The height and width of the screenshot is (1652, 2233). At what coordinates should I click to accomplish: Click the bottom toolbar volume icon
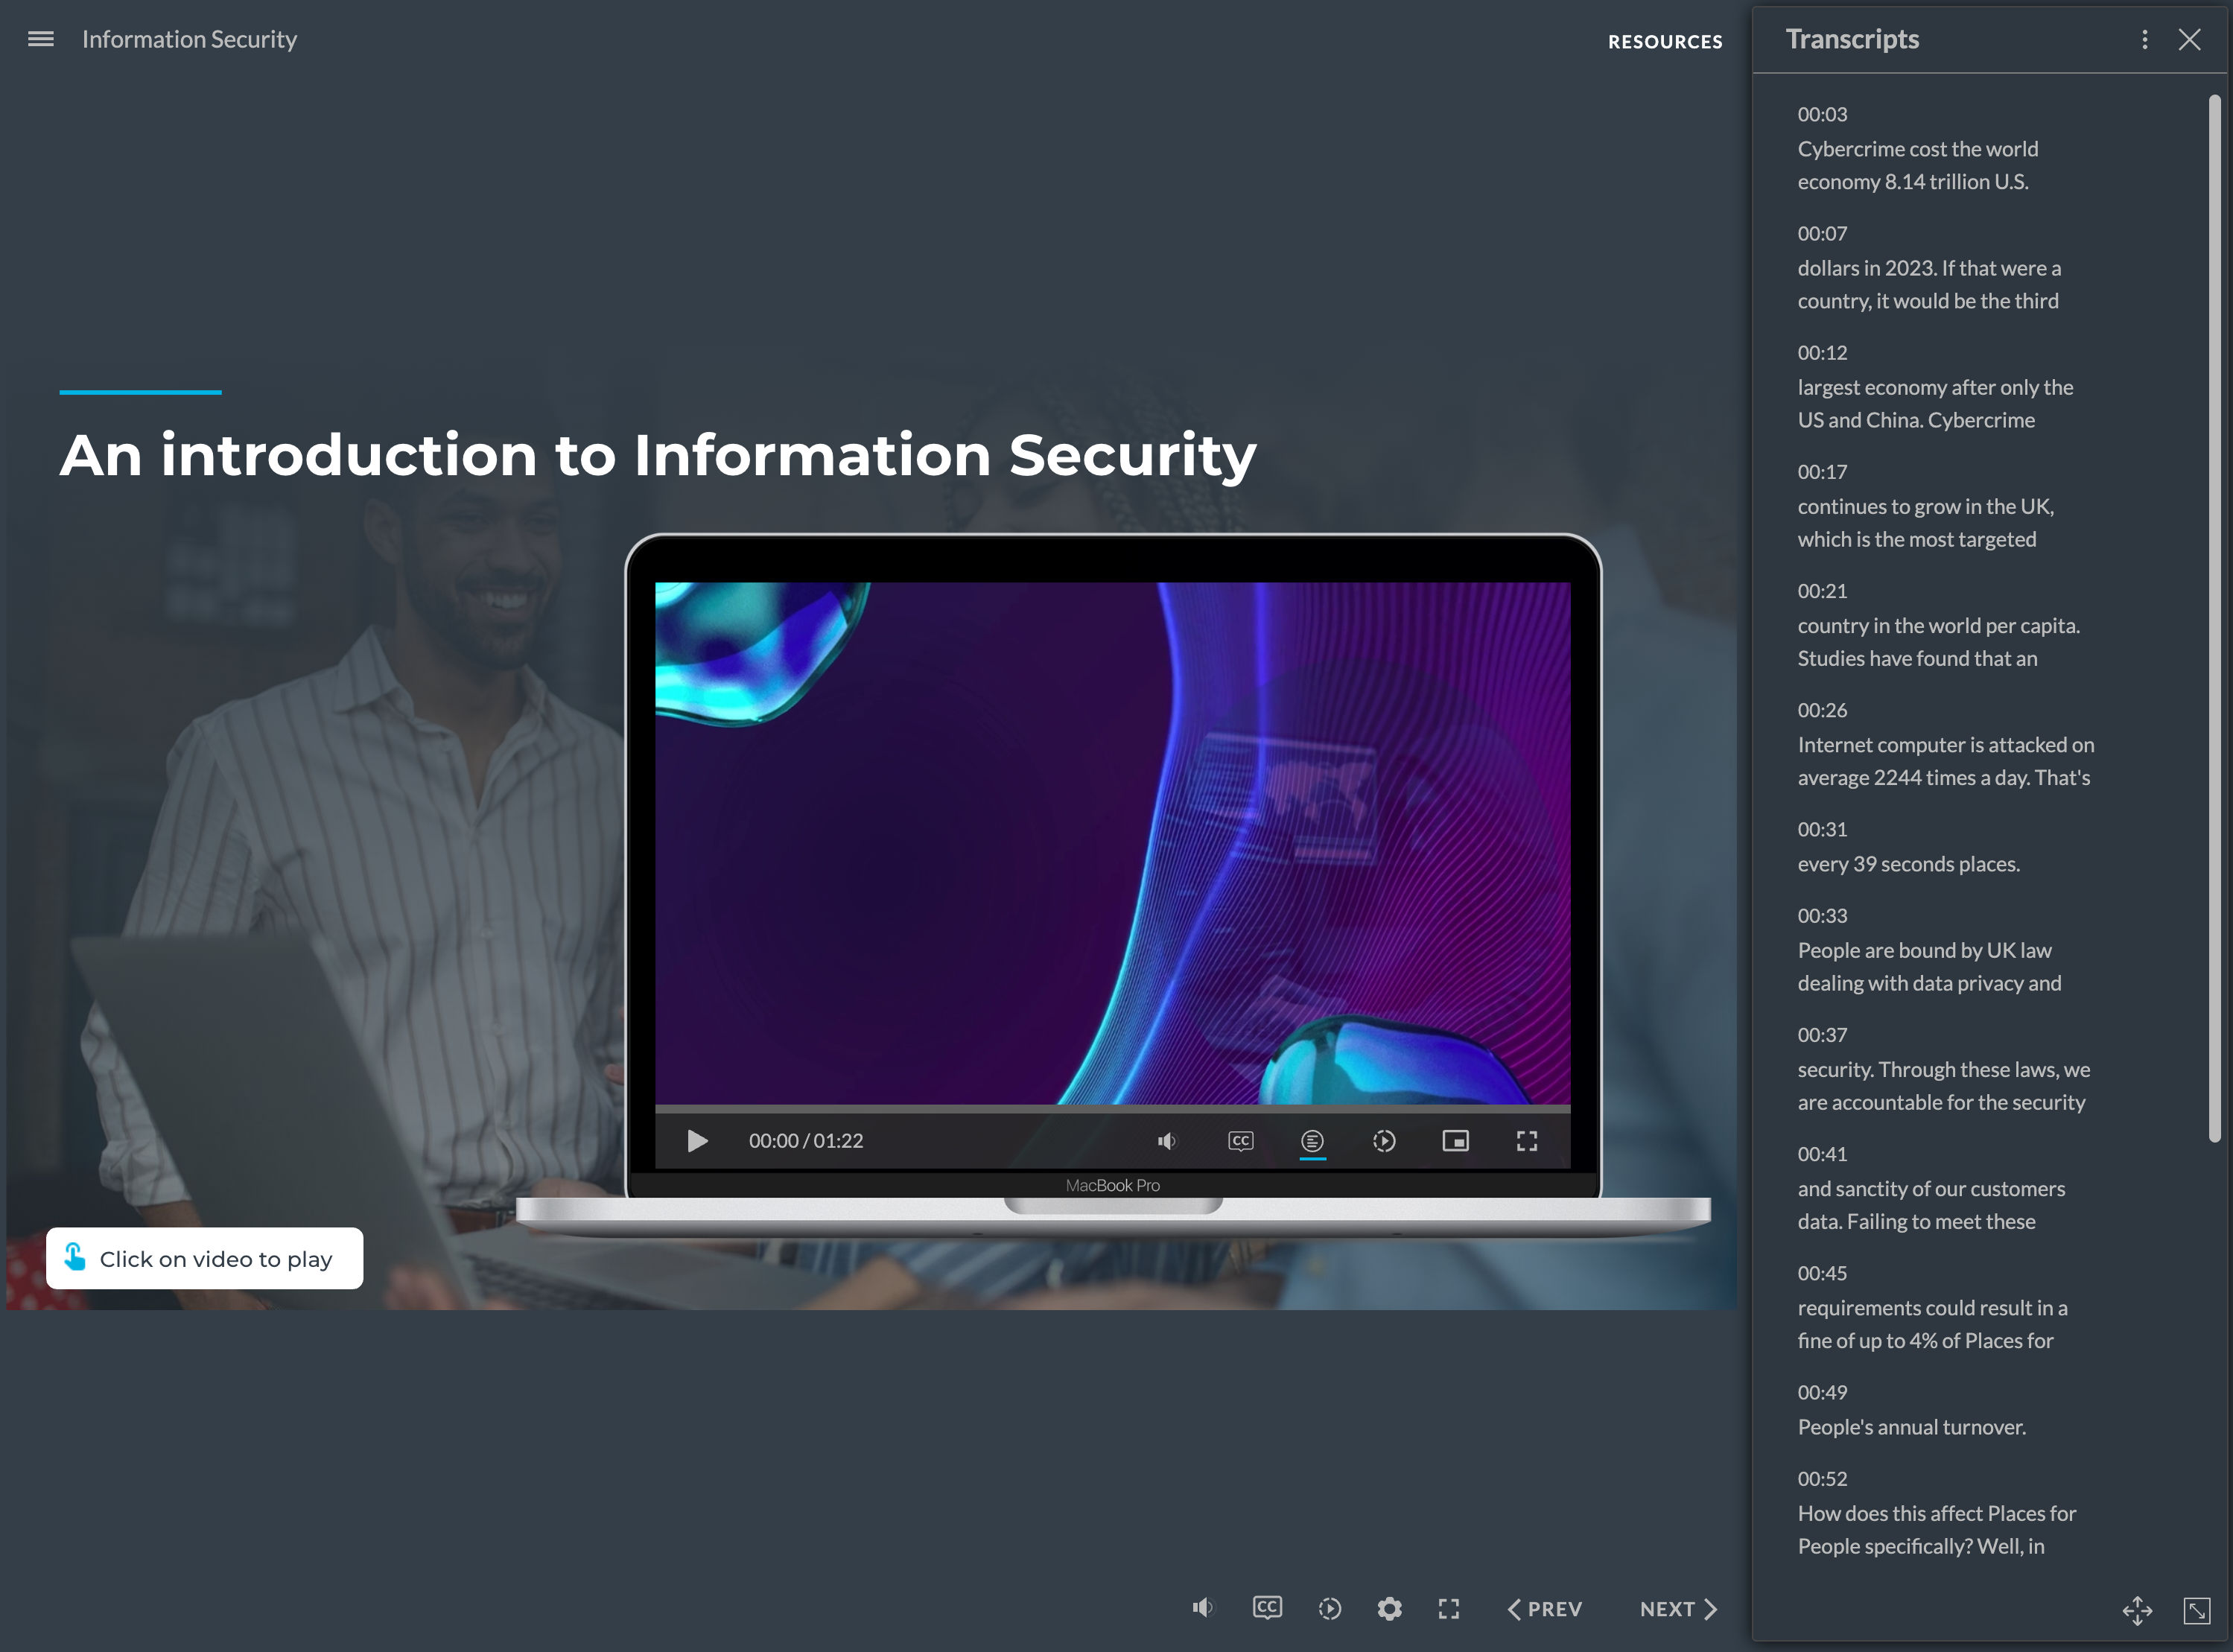coord(1203,1608)
